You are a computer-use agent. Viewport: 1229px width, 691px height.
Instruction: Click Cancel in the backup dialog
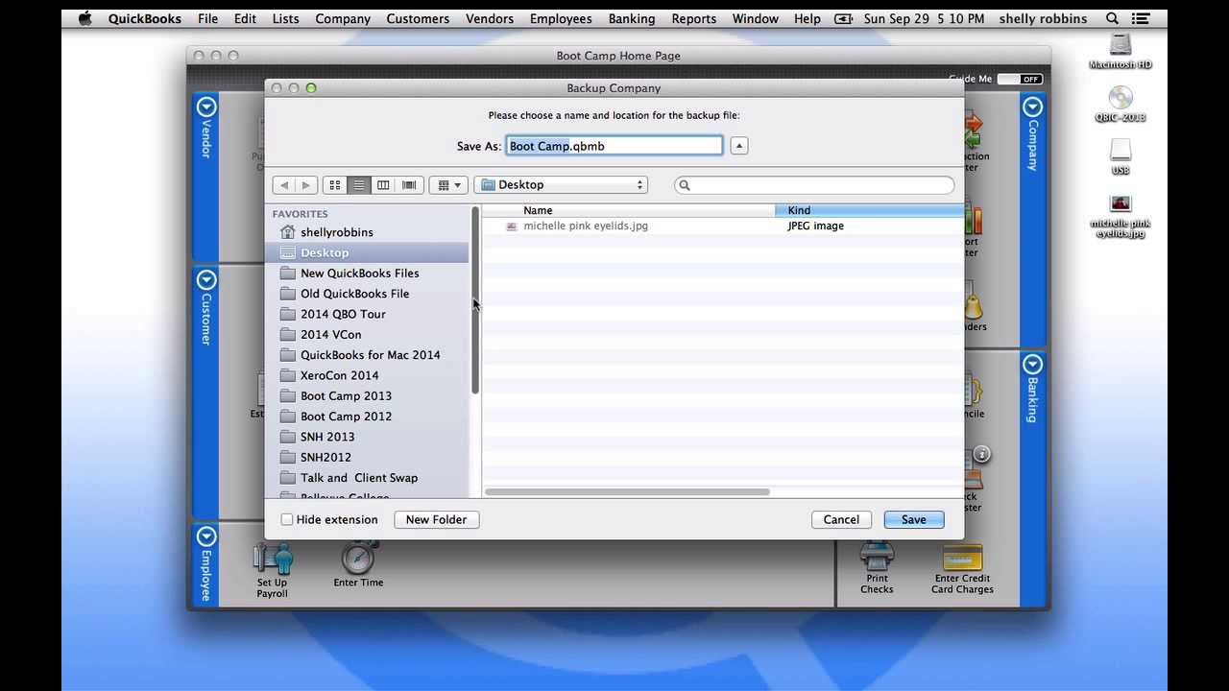pyautogui.click(x=841, y=519)
